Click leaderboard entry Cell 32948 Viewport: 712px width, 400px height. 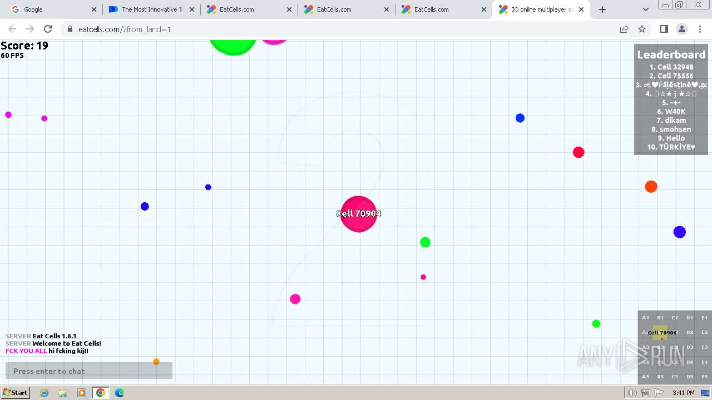coord(671,67)
